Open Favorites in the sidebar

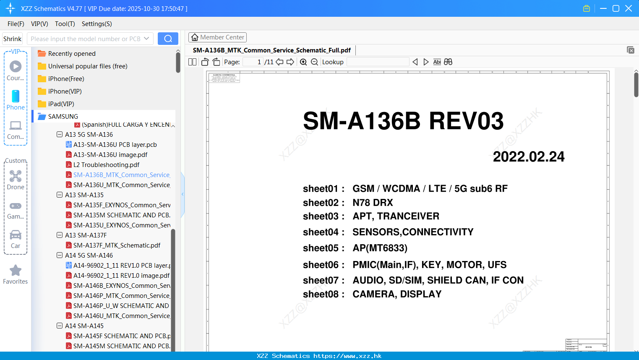point(16,275)
